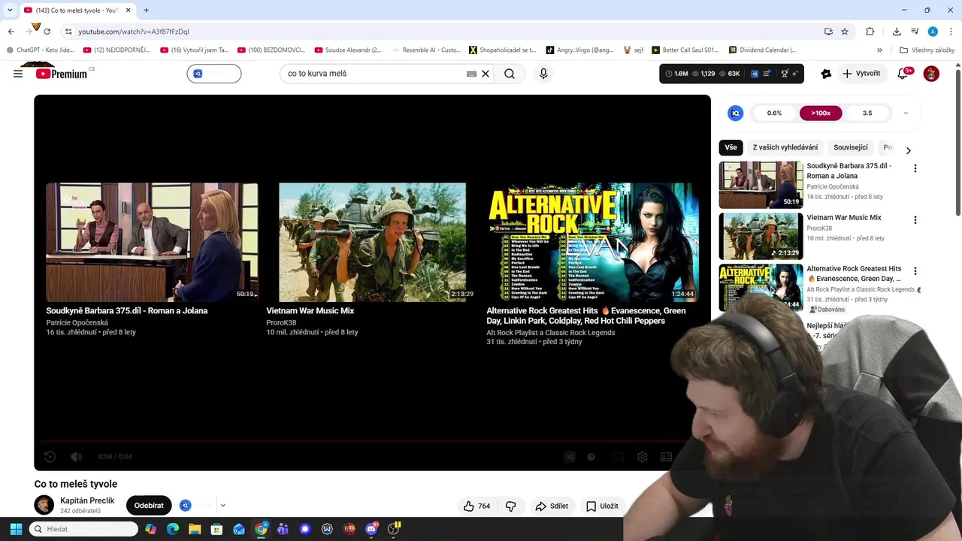Open YouTube notifications bell

903,74
